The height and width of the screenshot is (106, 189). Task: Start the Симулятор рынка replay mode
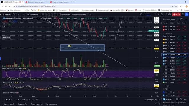pos(79,14)
